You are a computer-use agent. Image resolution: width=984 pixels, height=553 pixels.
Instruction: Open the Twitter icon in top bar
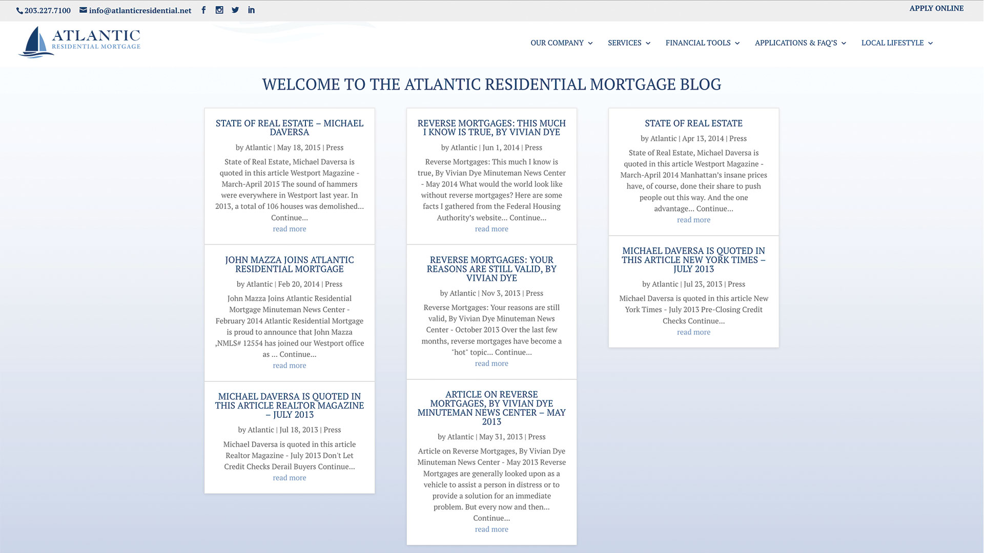(x=235, y=10)
